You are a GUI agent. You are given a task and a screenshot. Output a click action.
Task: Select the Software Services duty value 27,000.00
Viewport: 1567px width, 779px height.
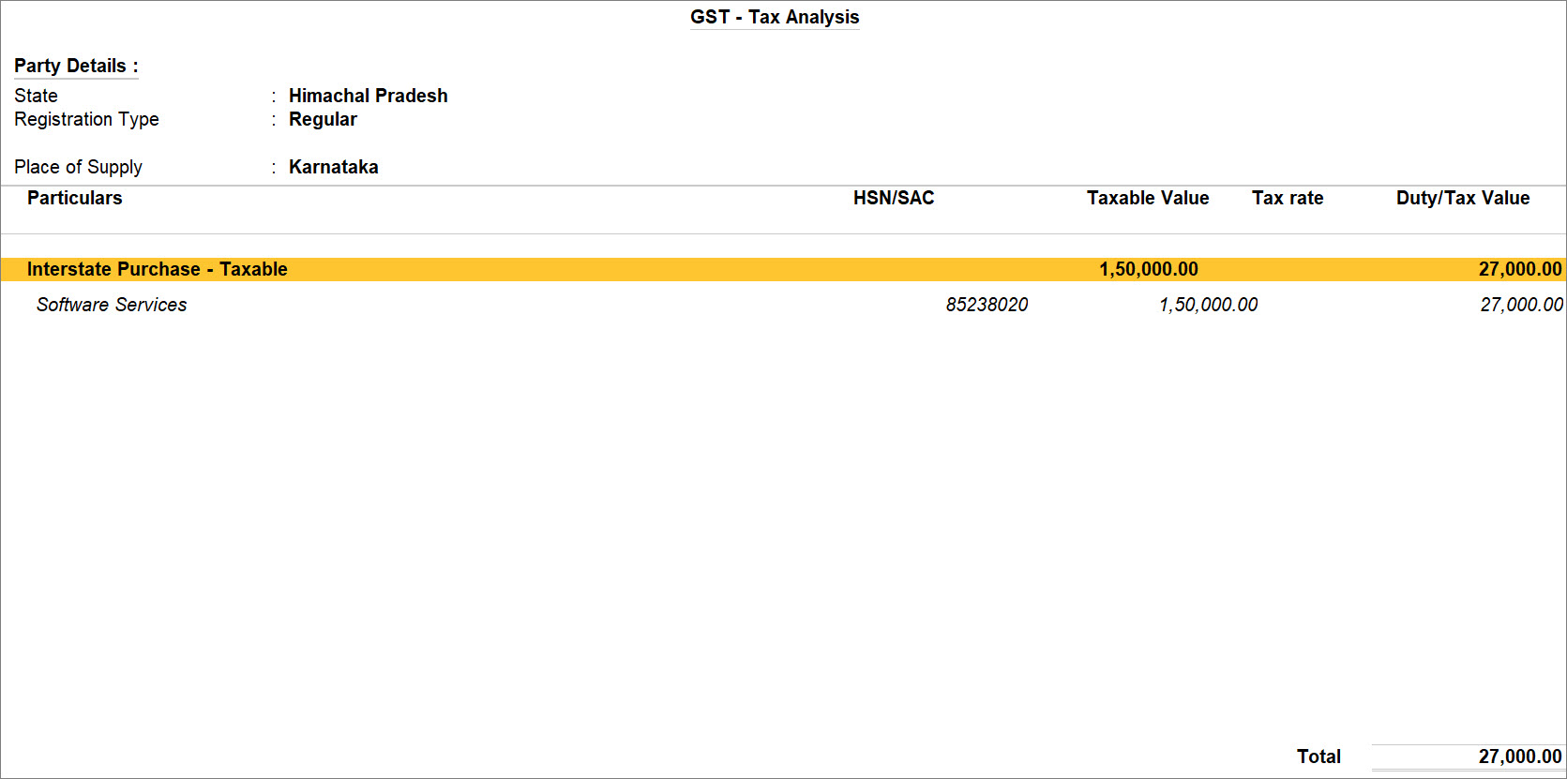1521,305
